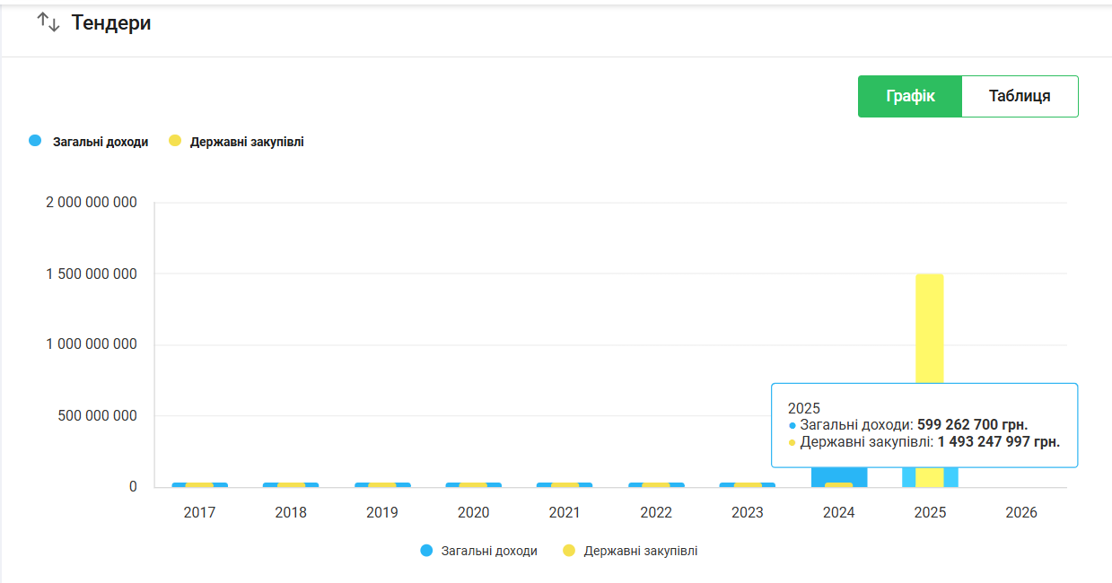Click the small yellow 2024 procurement bar

click(x=838, y=485)
